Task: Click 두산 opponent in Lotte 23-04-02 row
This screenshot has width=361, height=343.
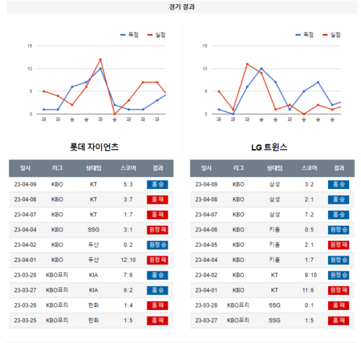Action: tap(93, 245)
